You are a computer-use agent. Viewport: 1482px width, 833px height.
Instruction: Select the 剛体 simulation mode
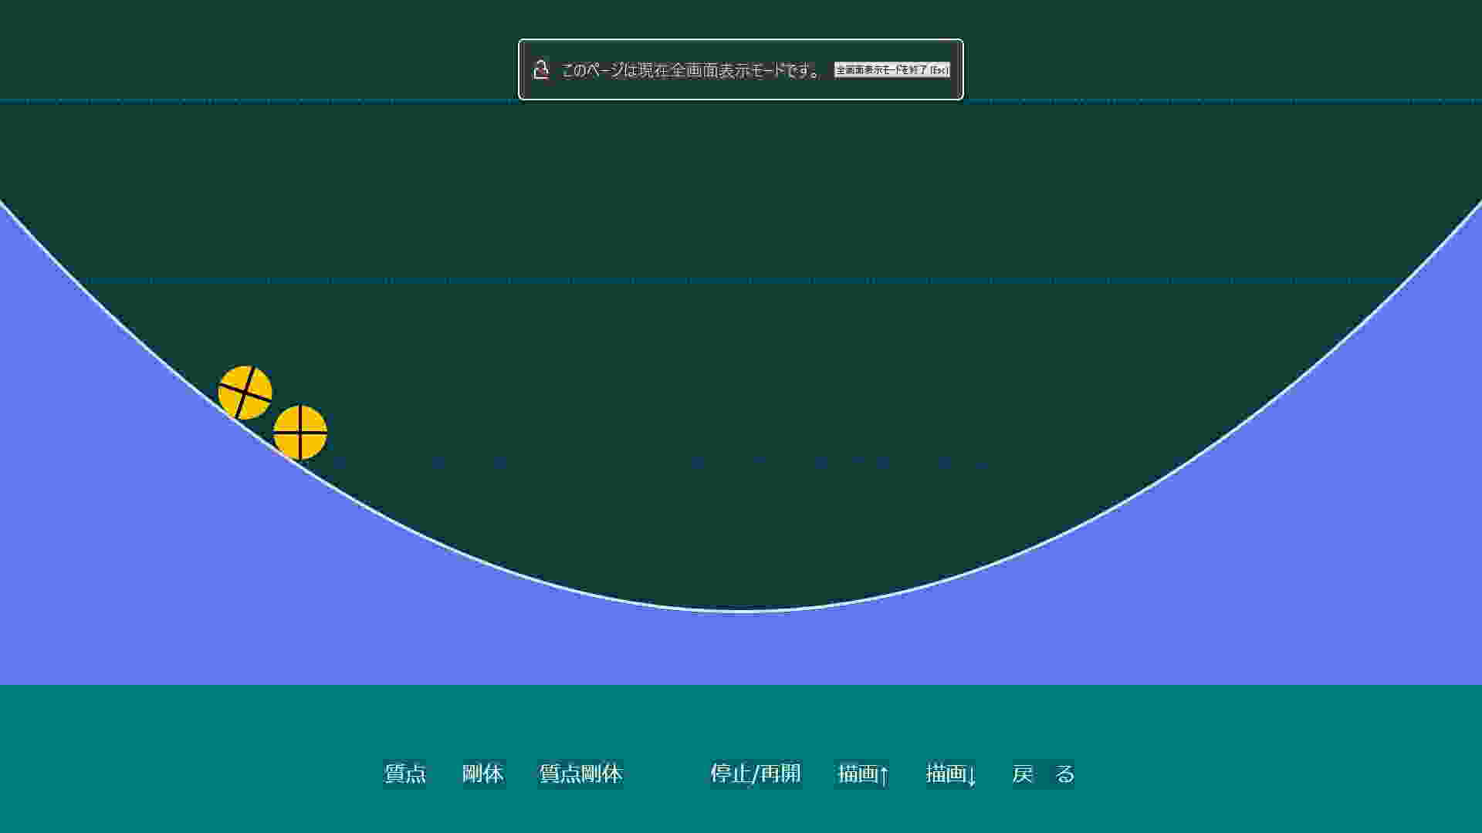(483, 774)
